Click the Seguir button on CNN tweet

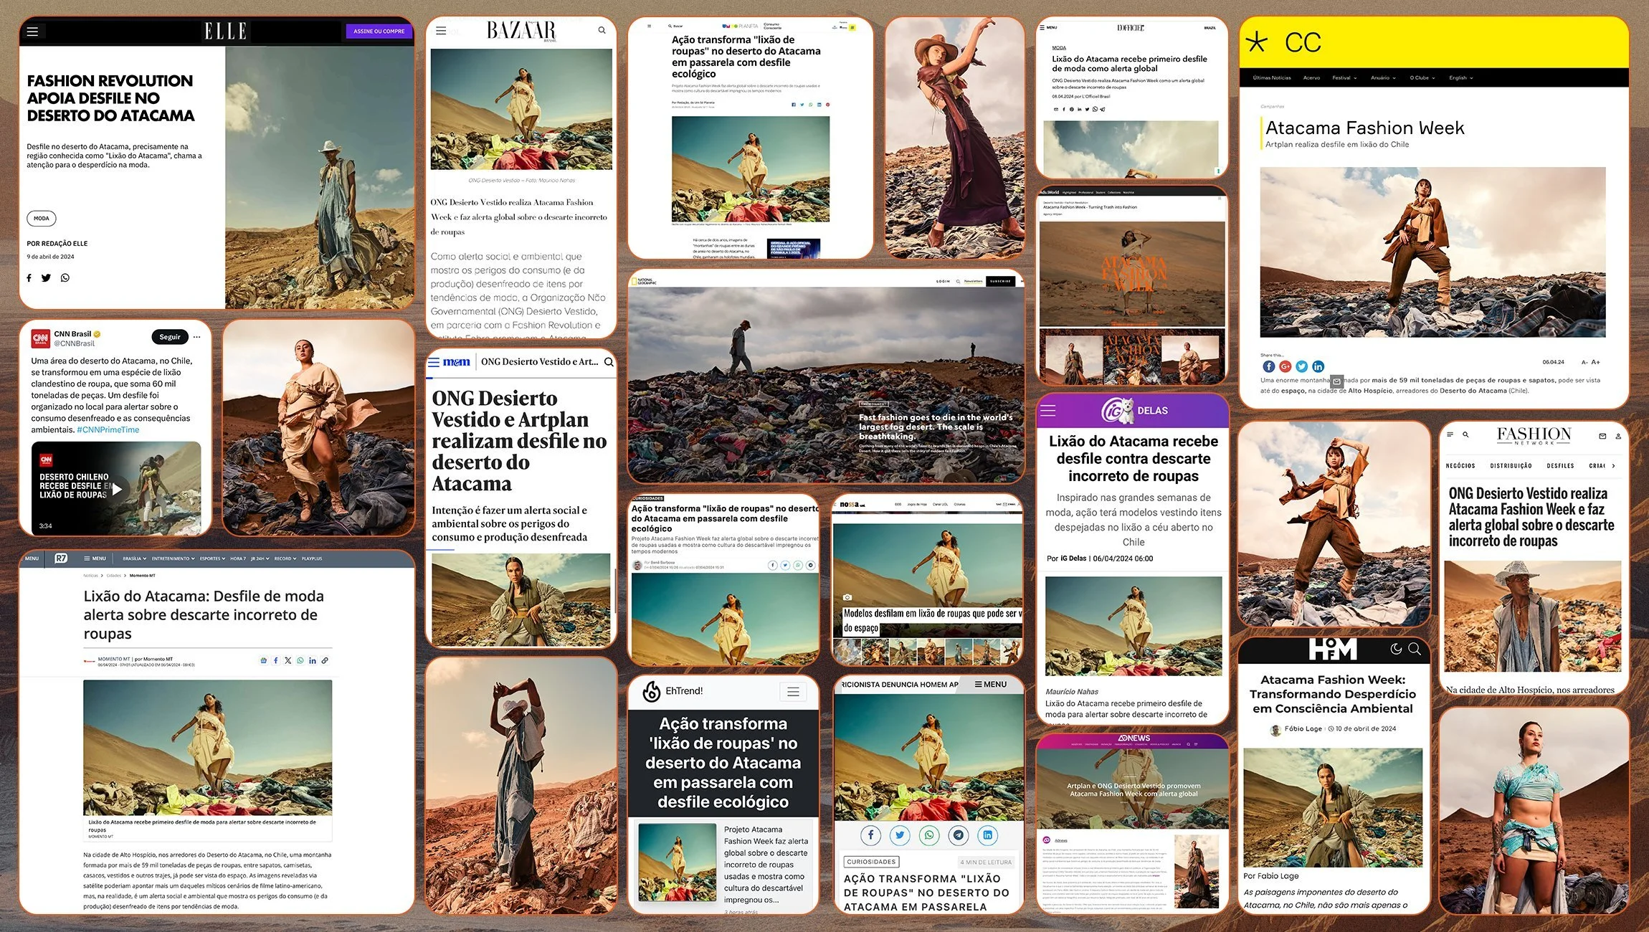point(170,337)
